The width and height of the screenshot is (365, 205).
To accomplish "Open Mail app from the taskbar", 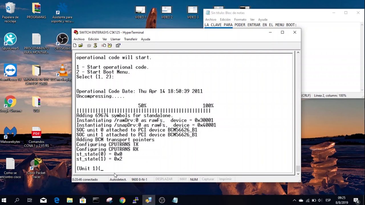I will point(43,200).
